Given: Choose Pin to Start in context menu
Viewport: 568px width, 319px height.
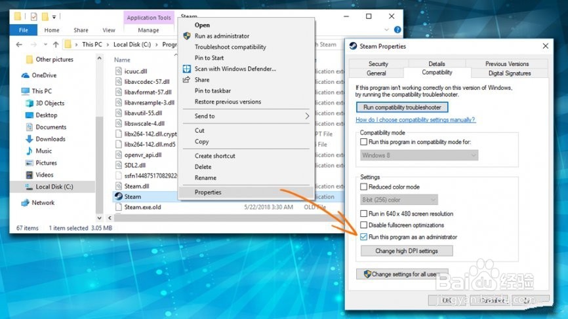Looking at the screenshot, I should coord(209,58).
